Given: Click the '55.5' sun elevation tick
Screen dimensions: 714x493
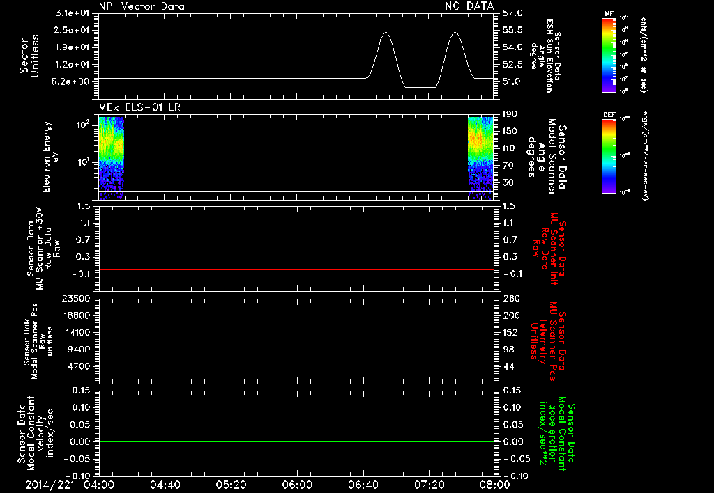Looking at the screenshot, I should pos(512,30).
